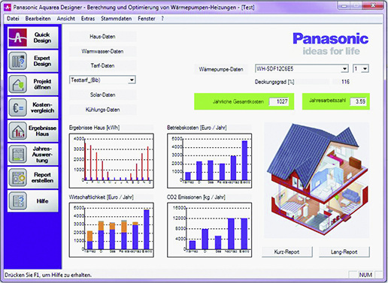Open the Quick Design icon
The width and height of the screenshot is (388, 283).
[x=18, y=38]
